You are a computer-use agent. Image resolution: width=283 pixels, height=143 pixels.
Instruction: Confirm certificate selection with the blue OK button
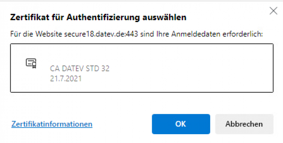(181, 124)
